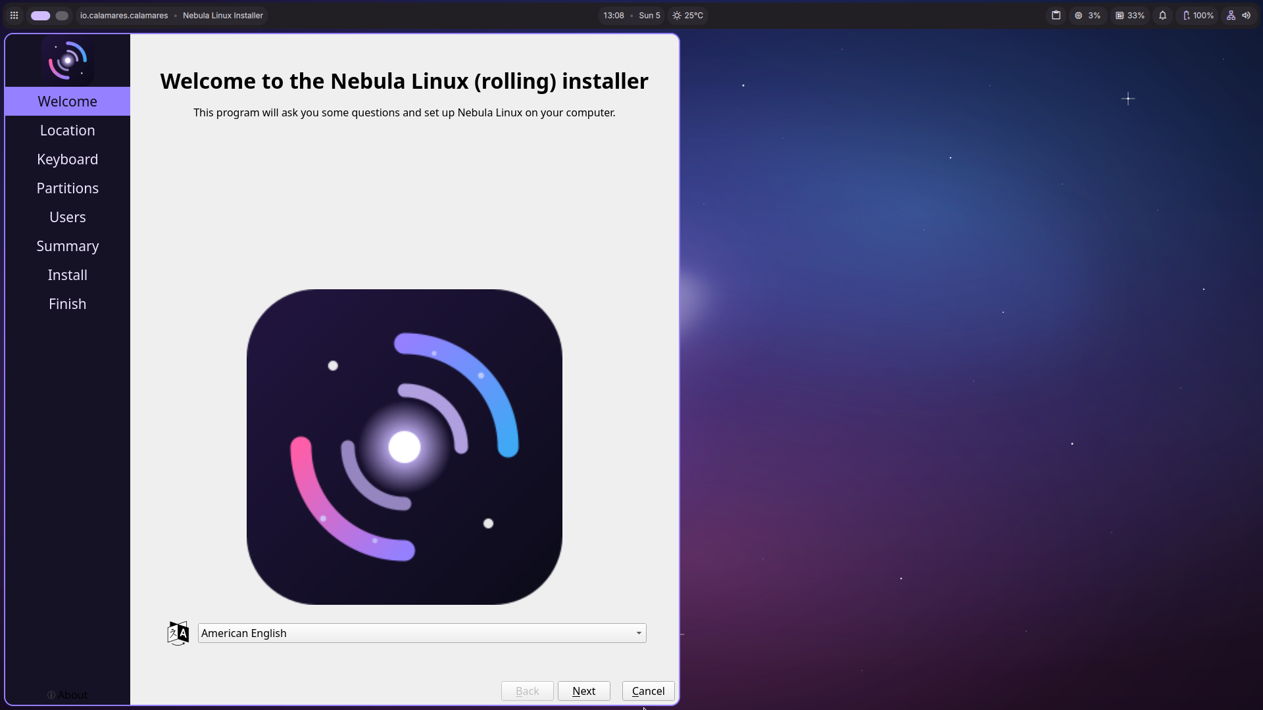The width and height of the screenshot is (1263, 710).
Task: Select the Location step in sidebar
Action: (67, 130)
